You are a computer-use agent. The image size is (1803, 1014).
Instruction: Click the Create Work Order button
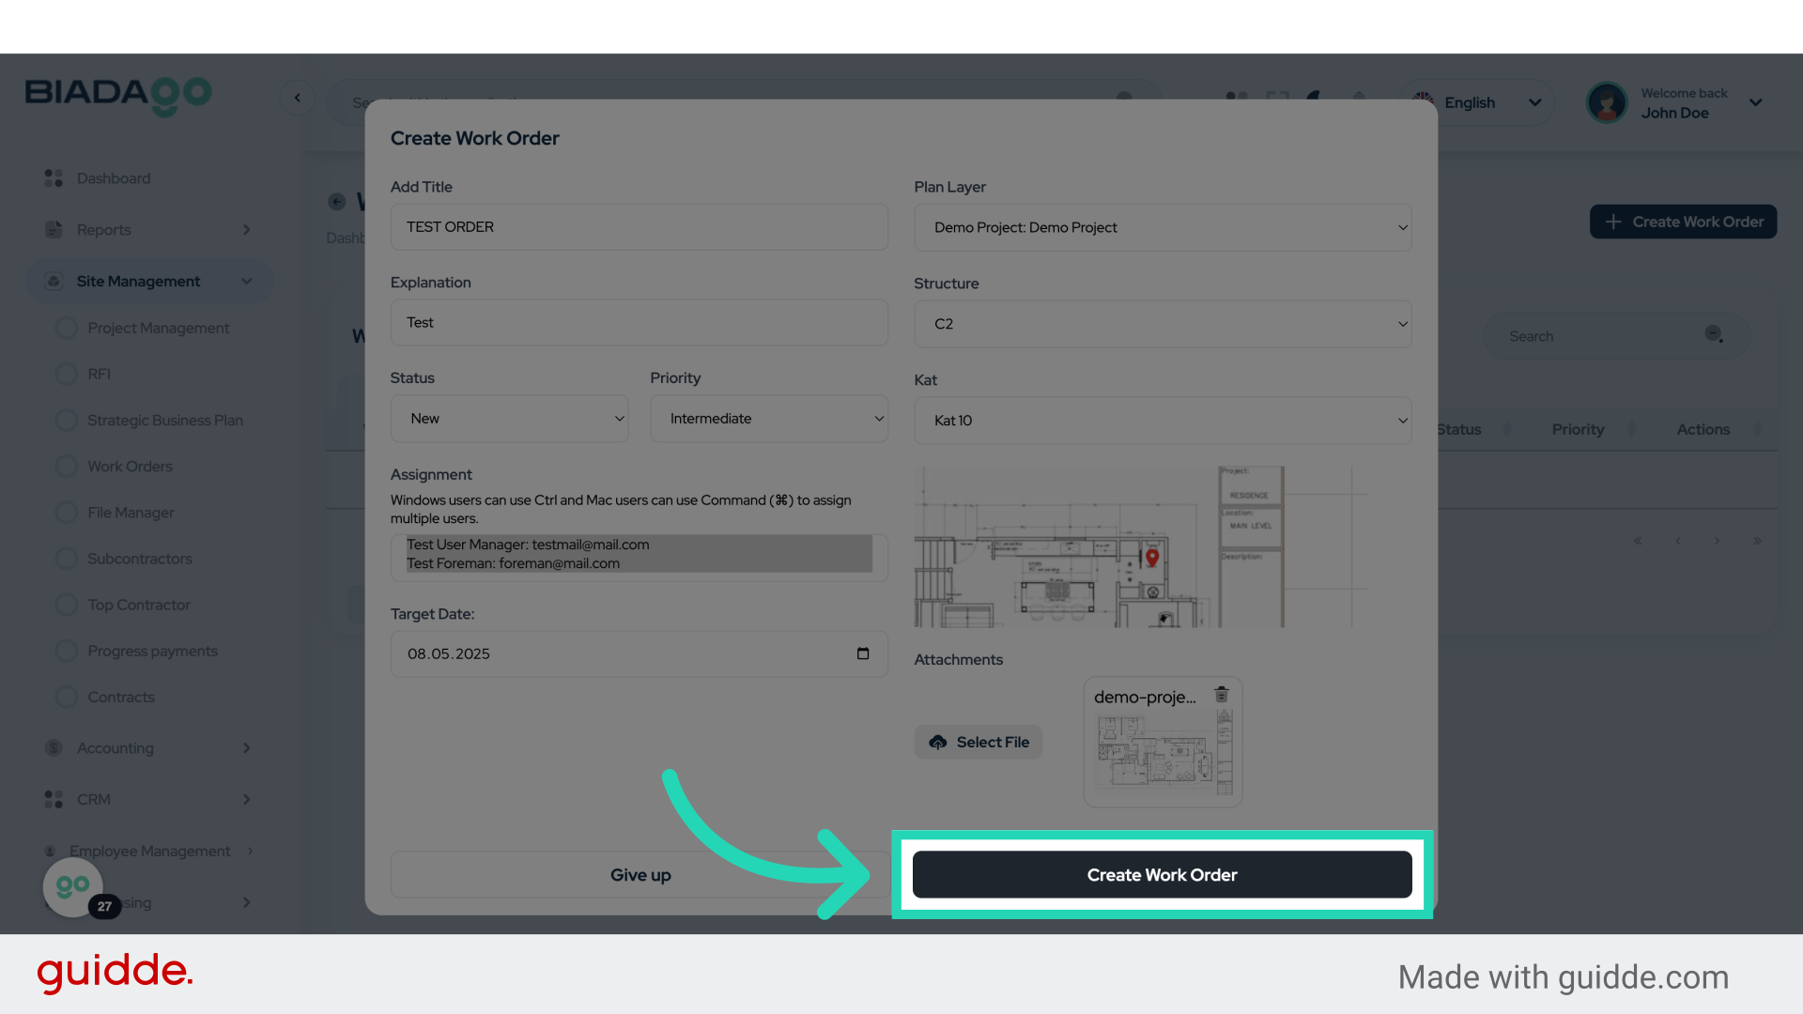coord(1162,874)
